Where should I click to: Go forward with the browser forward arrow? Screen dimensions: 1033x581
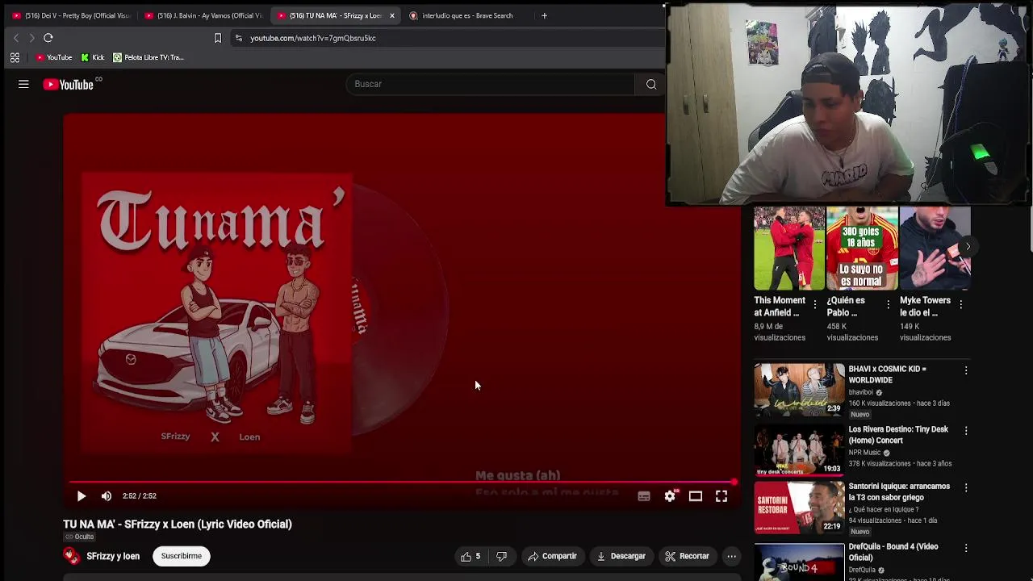tap(31, 38)
